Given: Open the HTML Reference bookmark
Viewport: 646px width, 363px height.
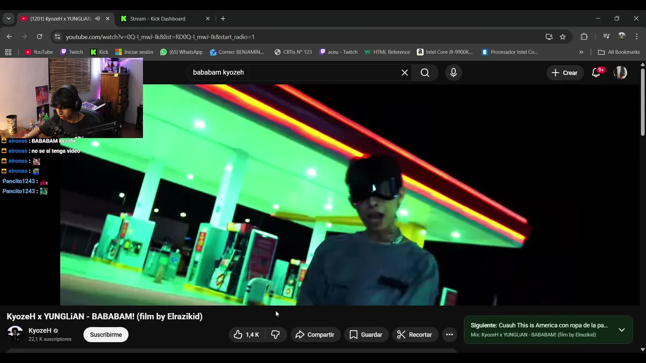Looking at the screenshot, I should (x=387, y=52).
